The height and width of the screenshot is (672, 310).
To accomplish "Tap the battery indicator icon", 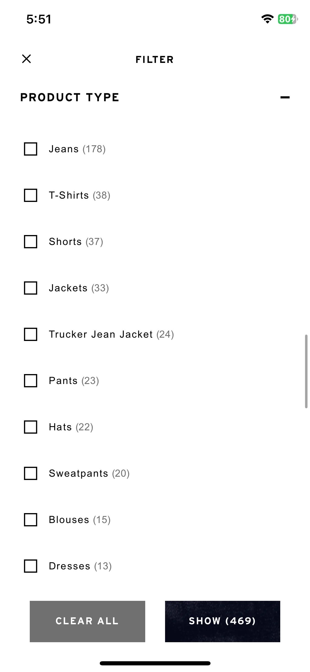I will point(288,19).
